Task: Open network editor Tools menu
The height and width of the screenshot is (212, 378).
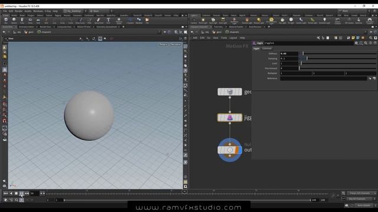Action: point(224,38)
